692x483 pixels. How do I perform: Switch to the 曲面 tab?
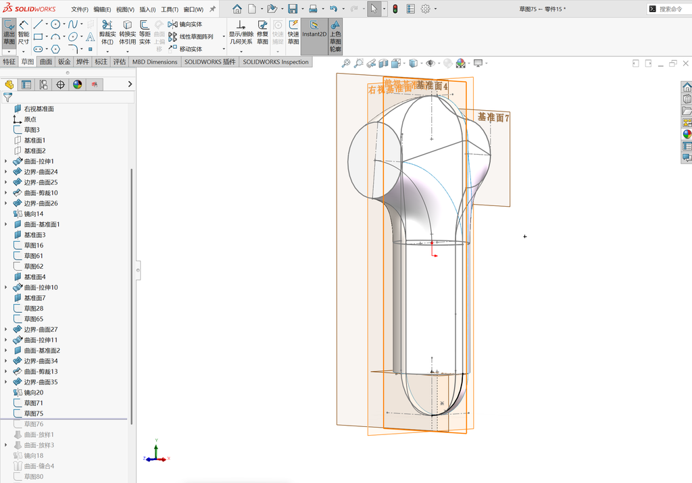(x=46, y=61)
